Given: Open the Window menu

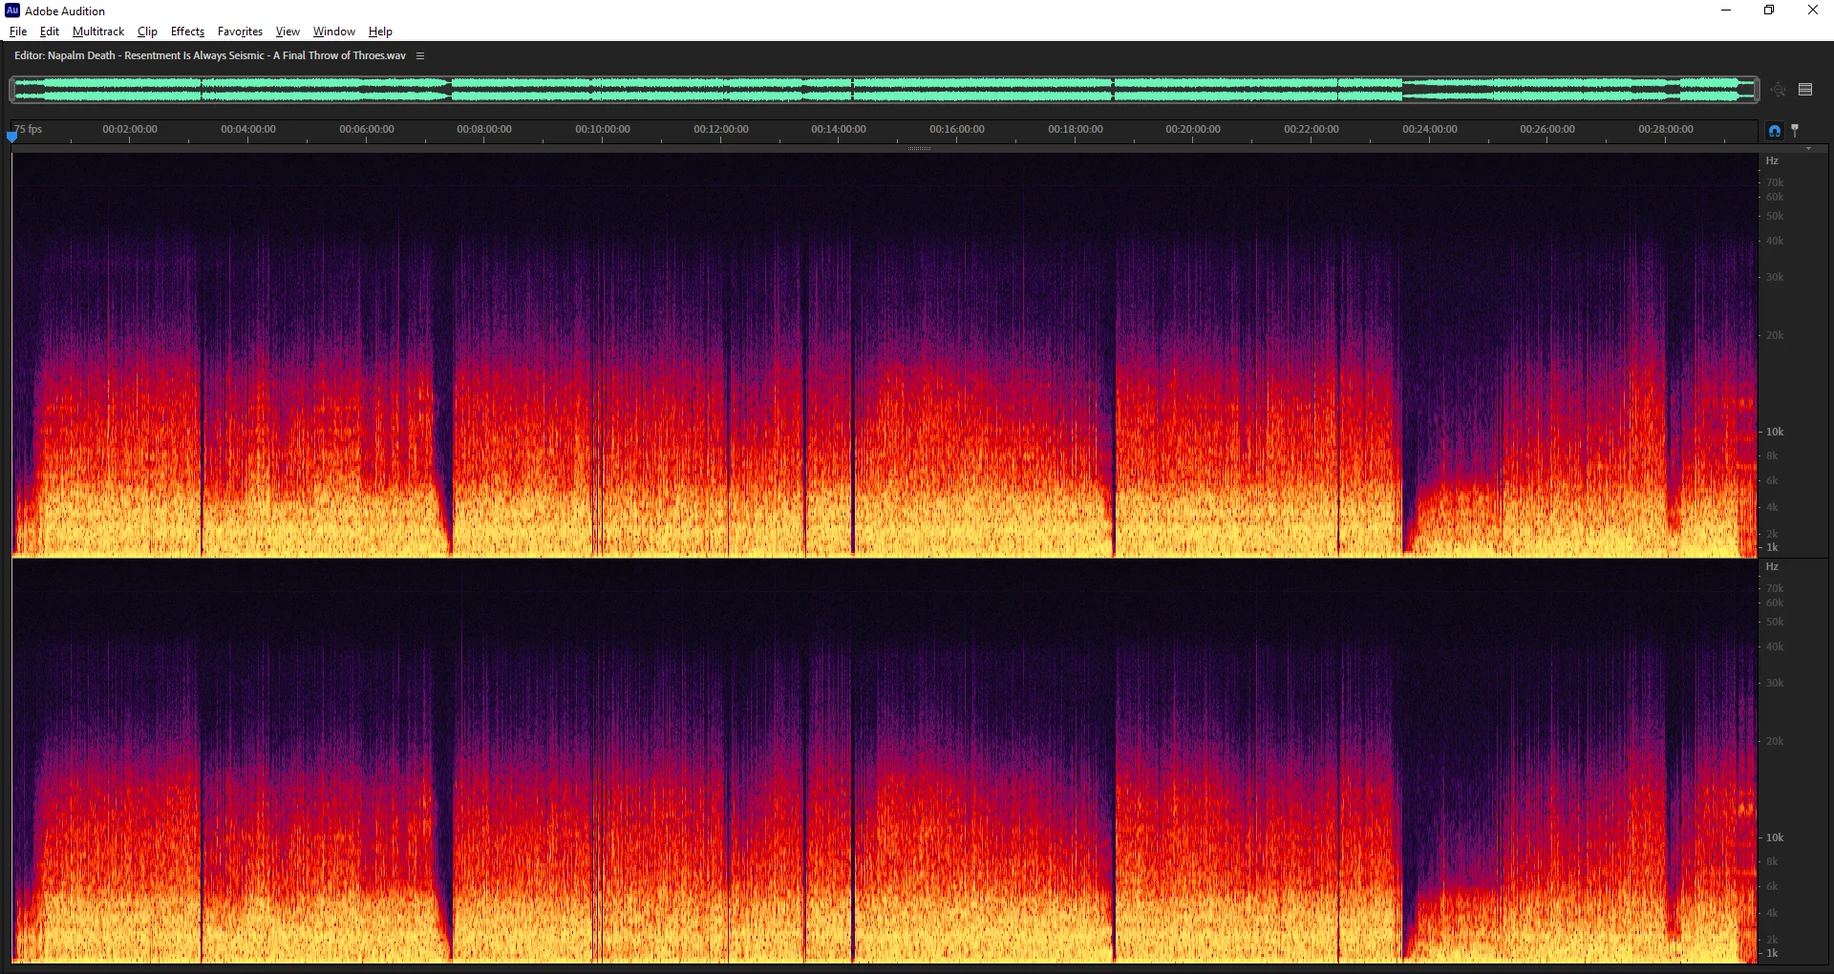Looking at the screenshot, I should coord(334,32).
